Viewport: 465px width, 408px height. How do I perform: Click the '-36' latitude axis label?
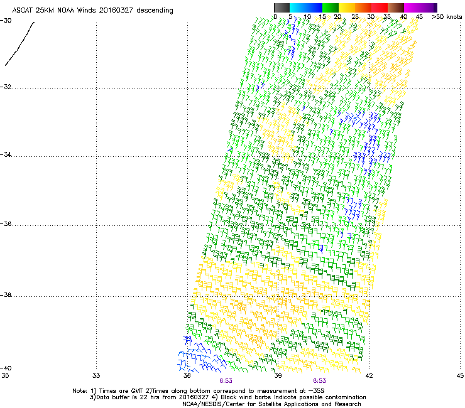[x=6, y=223]
